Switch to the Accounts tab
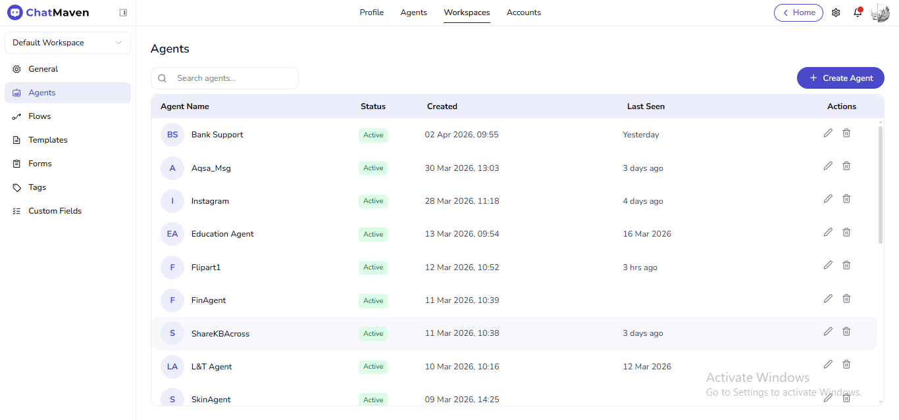This screenshot has height=420, width=899. (x=524, y=12)
